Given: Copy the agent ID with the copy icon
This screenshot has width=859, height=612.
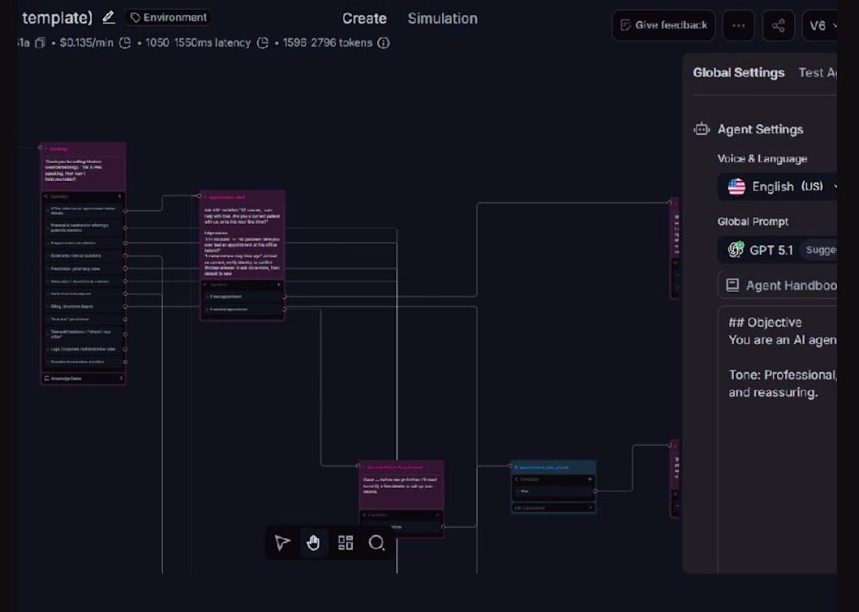Looking at the screenshot, I should point(40,43).
